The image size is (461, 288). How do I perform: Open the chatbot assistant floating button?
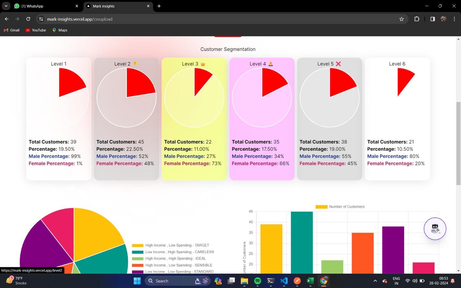[435, 228]
